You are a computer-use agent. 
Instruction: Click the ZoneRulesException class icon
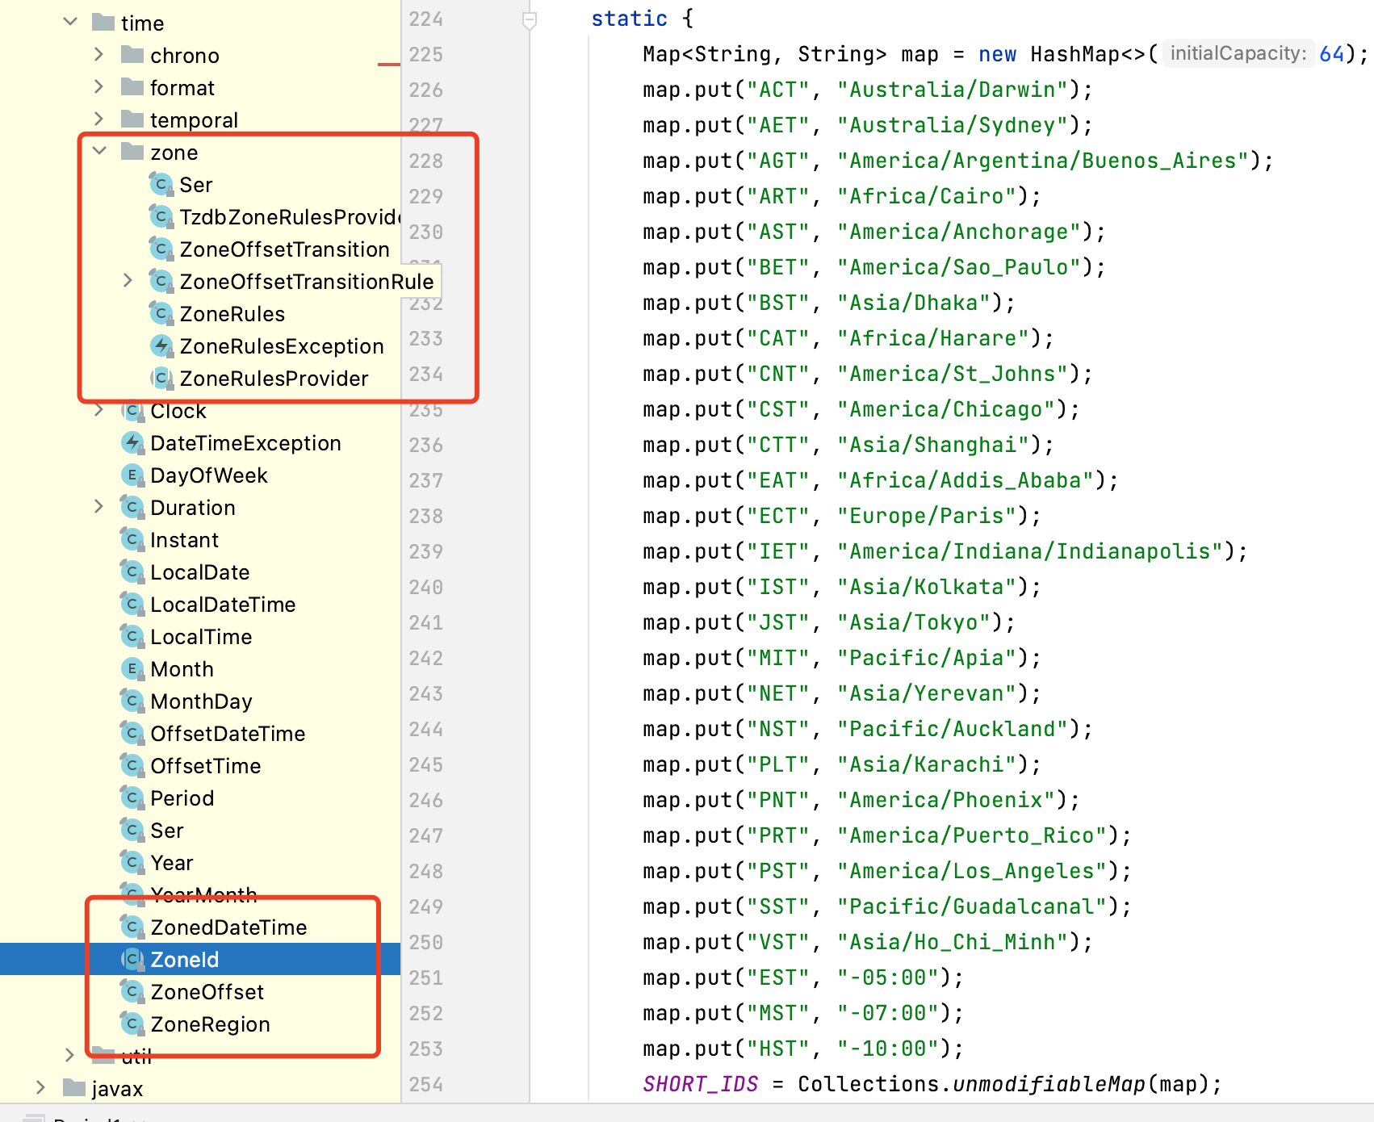pos(161,346)
